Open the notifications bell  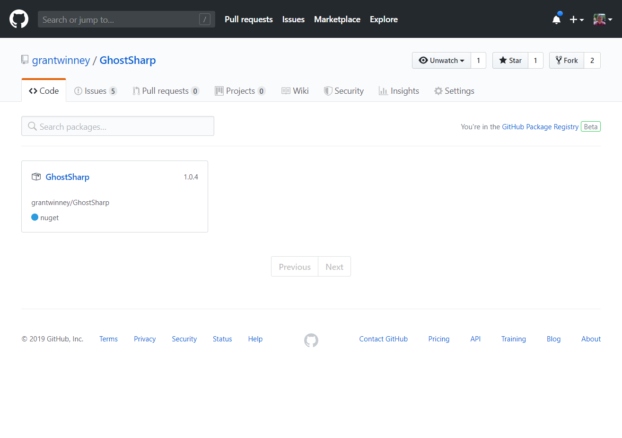[556, 19]
